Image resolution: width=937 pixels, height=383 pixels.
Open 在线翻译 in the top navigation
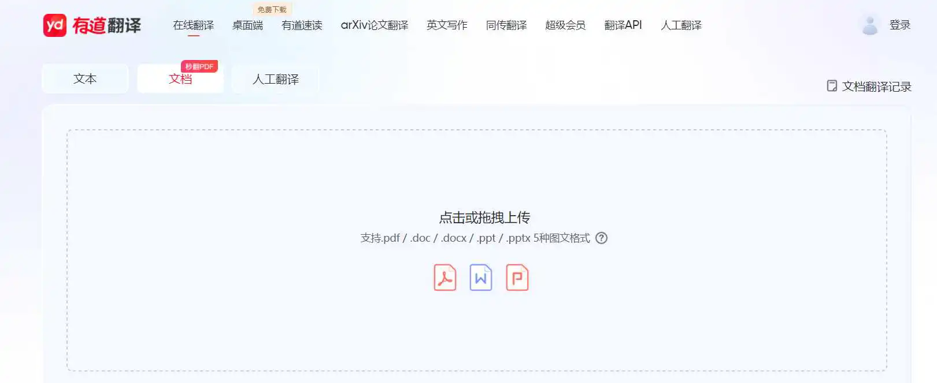[x=194, y=25]
